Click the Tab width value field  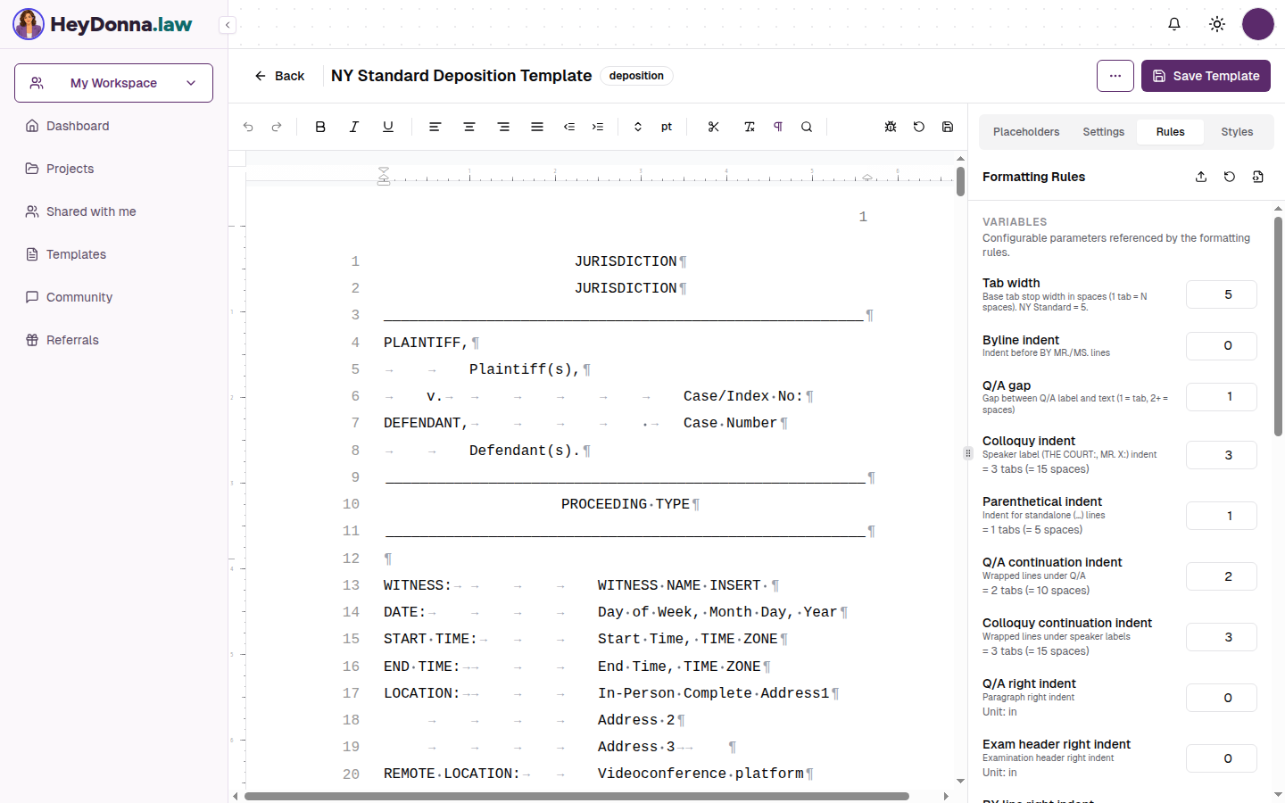[x=1222, y=294]
